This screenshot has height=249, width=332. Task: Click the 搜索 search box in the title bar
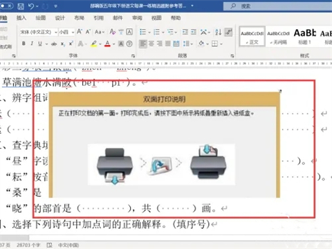click(277, 6)
